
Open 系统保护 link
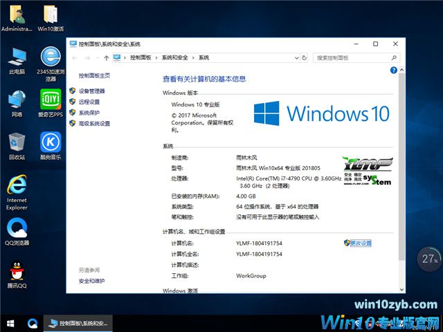point(89,113)
